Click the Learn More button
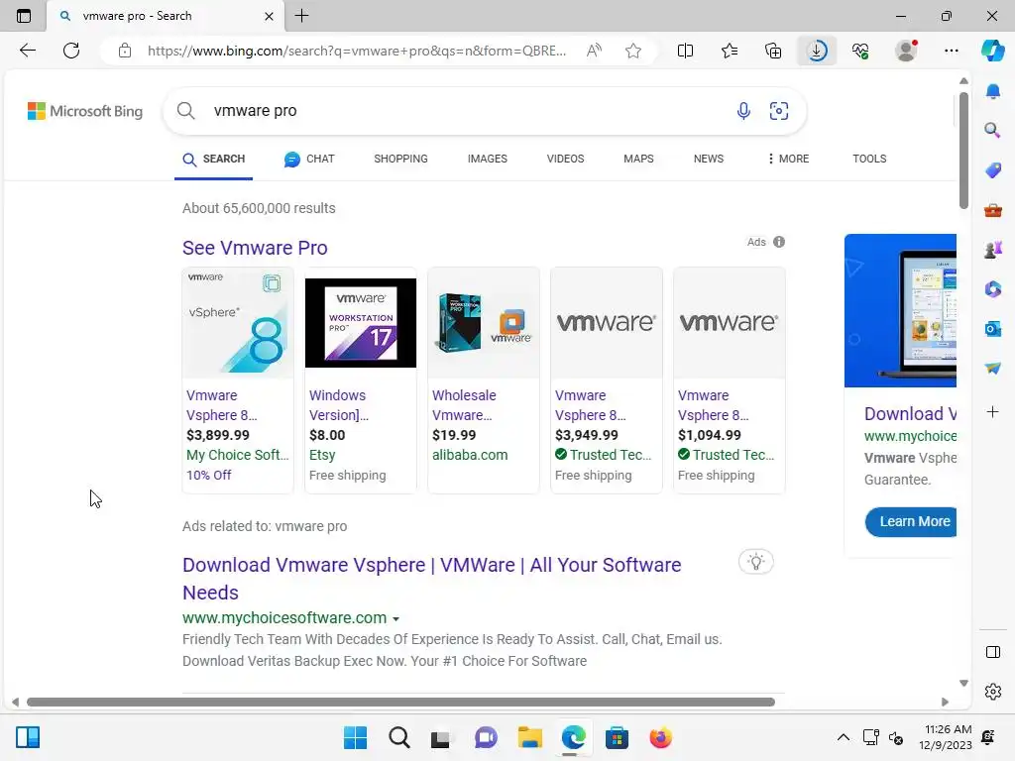 911,521
